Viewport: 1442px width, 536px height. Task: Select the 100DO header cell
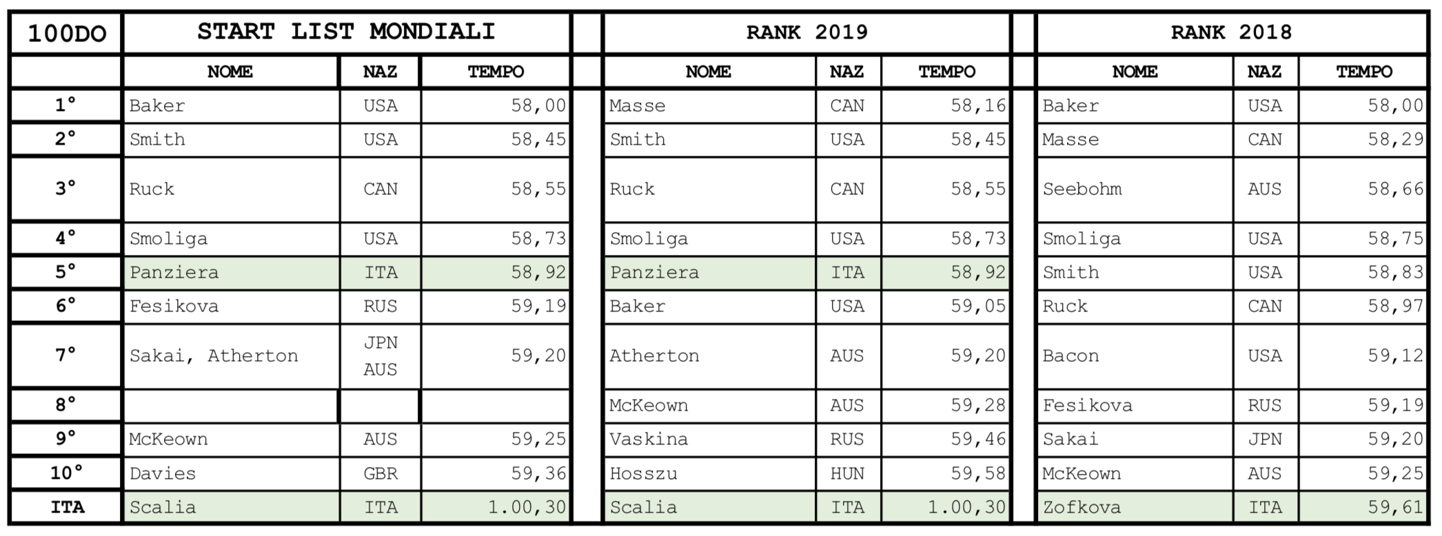[66, 33]
